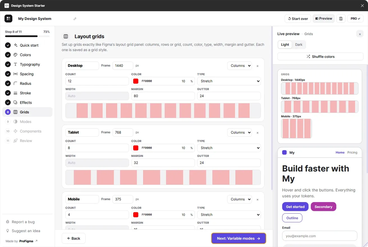Open the Mobile grid Columns dropdown

tap(240, 199)
